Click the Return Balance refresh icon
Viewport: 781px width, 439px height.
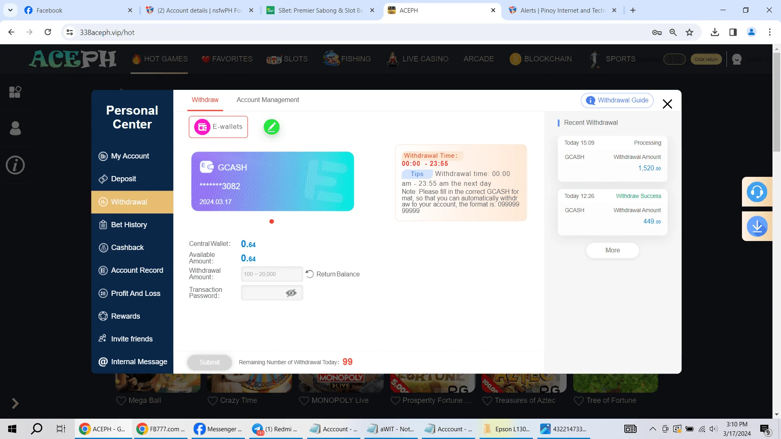[310, 274]
